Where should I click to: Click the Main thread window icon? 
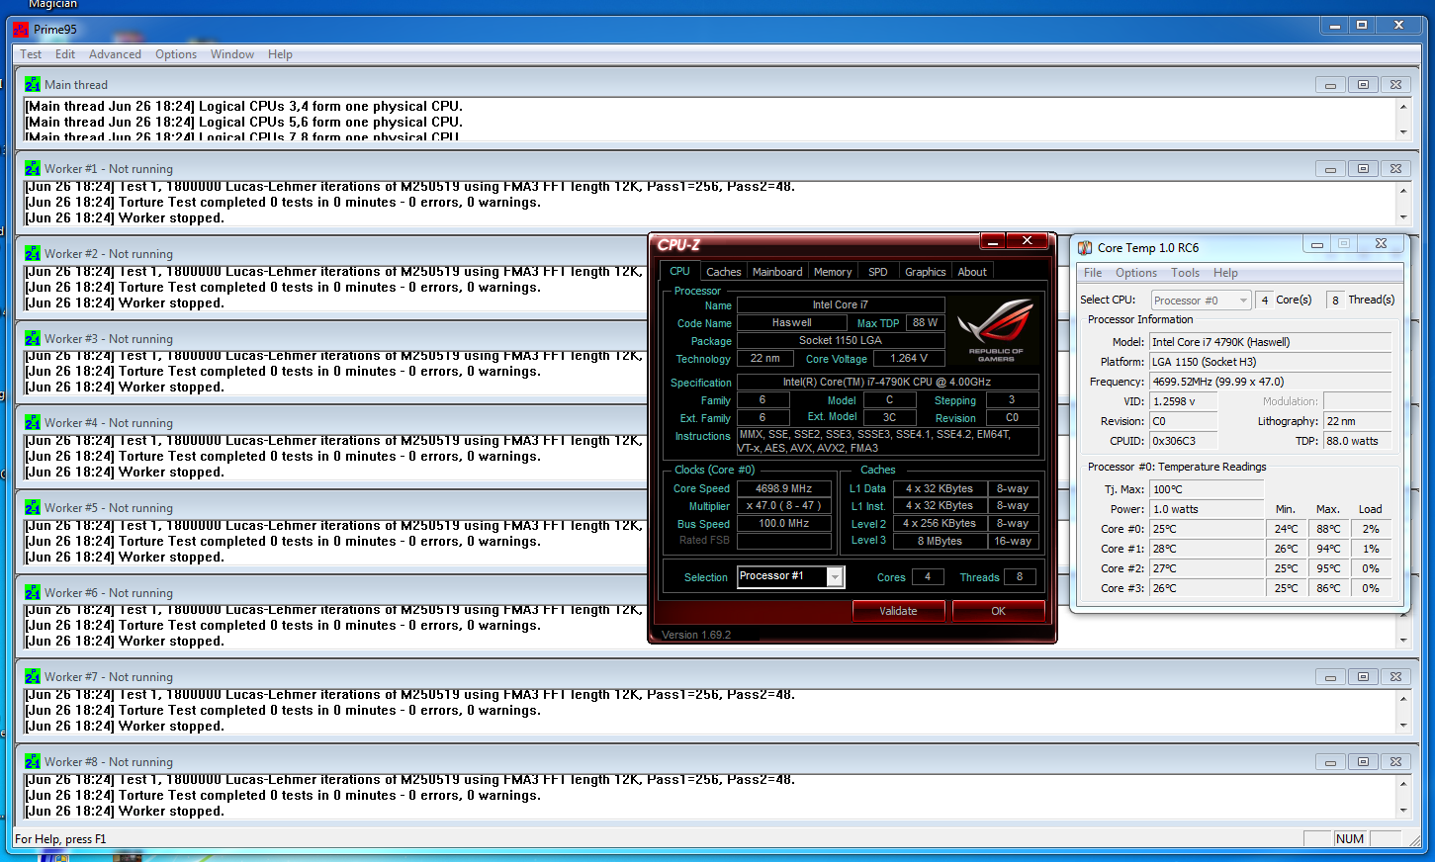33,85
